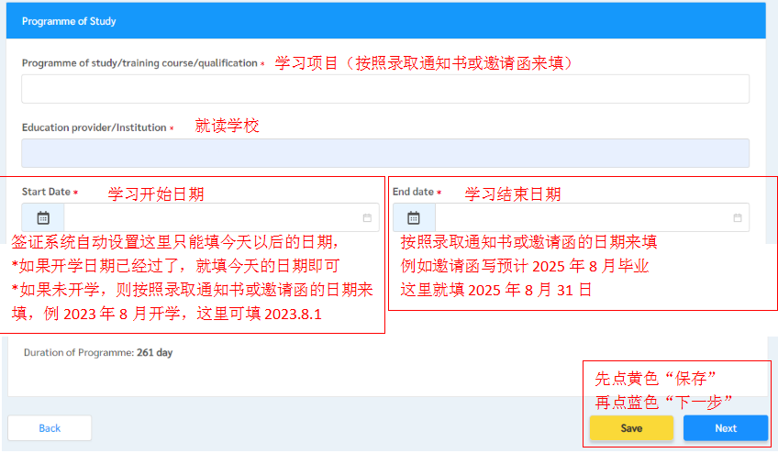Viewport: 778px width, 453px height.
Task: Click the 先点黄色"保存" instruction note
Action: tap(656, 379)
